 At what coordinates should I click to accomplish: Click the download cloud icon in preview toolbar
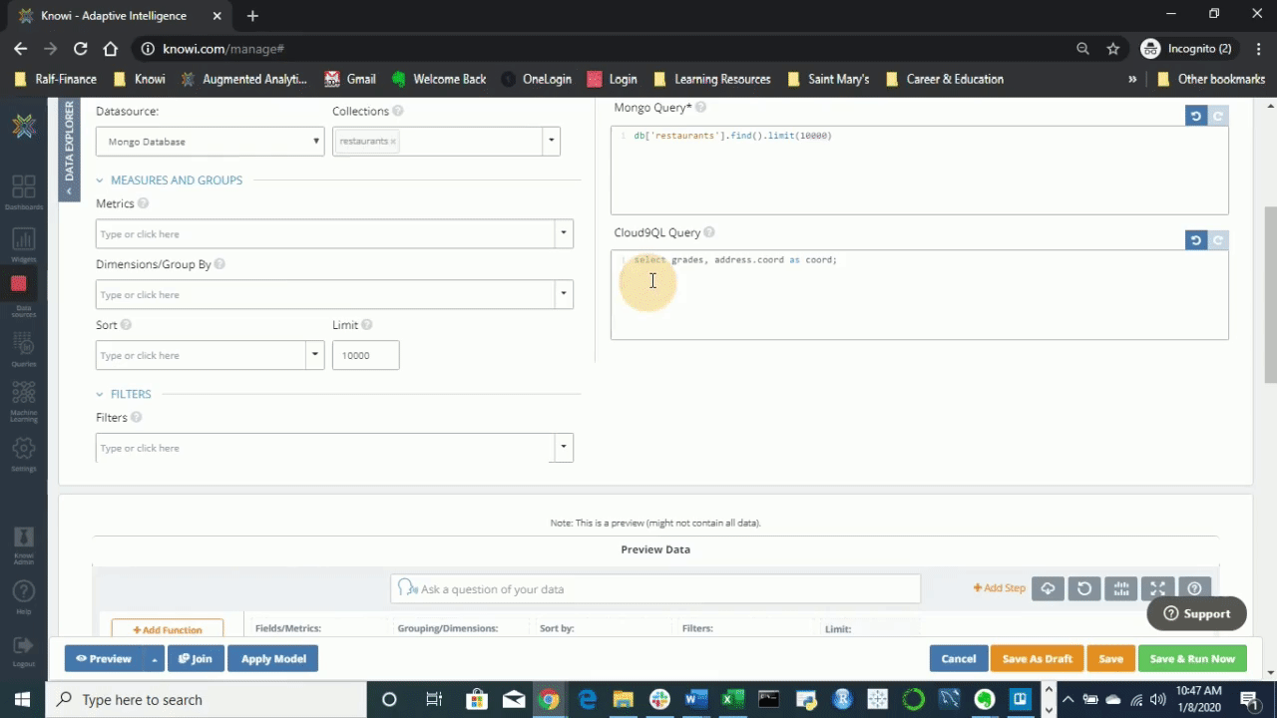(x=1048, y=588)
